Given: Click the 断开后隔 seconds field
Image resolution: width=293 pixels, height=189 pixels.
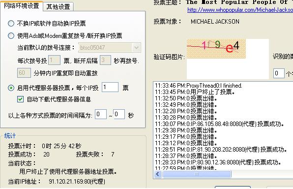Looking at the screenshot, I should point(105,60).
